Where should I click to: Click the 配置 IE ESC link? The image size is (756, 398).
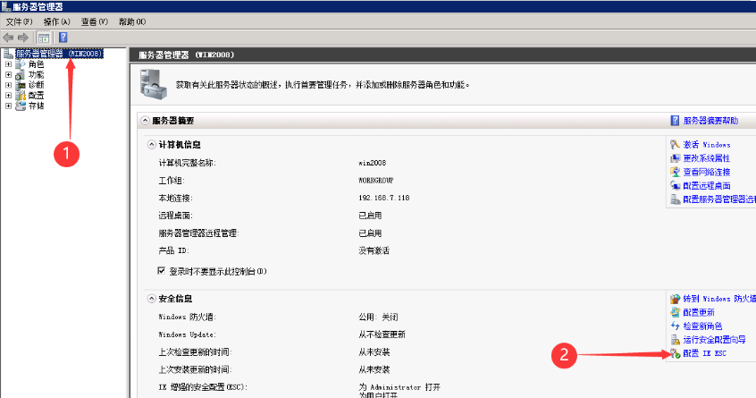[705, 353]
